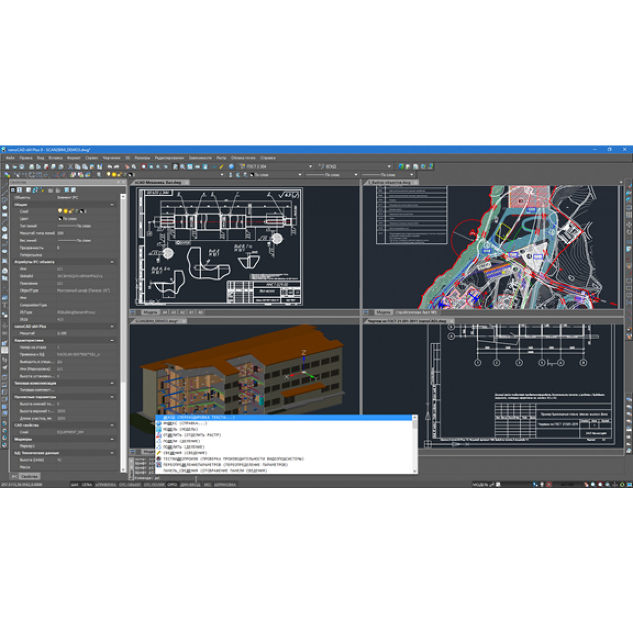This screenshot has width=633, height=633.
Task: Toggle ОРТО mode in status bar
Action: click(x=172, y=485)
